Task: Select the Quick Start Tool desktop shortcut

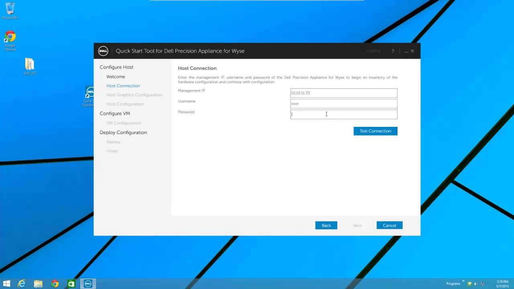Action: tap(89, 96)
